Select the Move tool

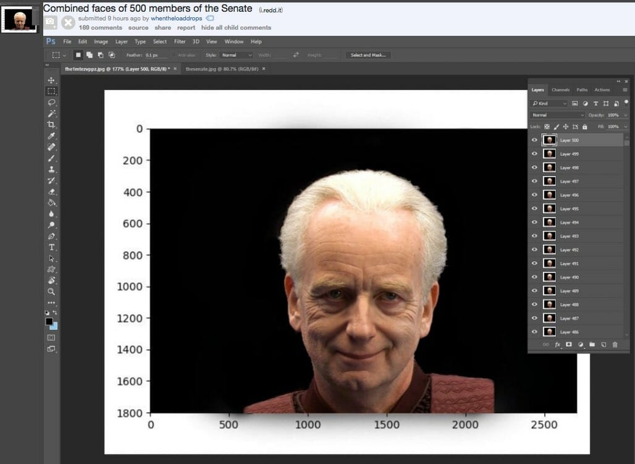[x=51, y=80]
